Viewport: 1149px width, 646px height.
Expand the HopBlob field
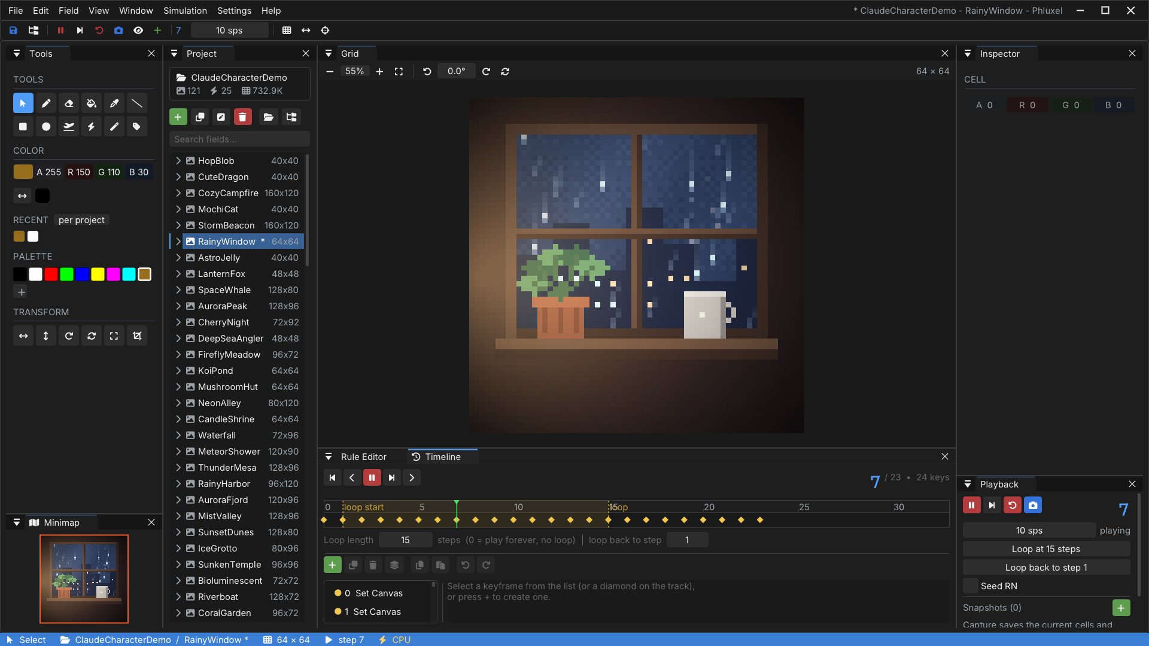coord(178,161)
